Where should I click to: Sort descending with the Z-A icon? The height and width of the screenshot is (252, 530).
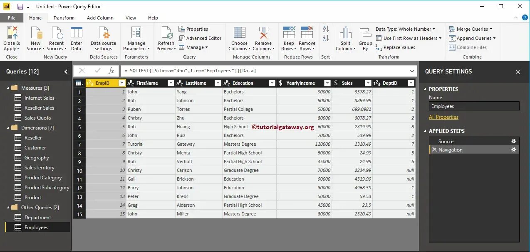click(326, 38)
